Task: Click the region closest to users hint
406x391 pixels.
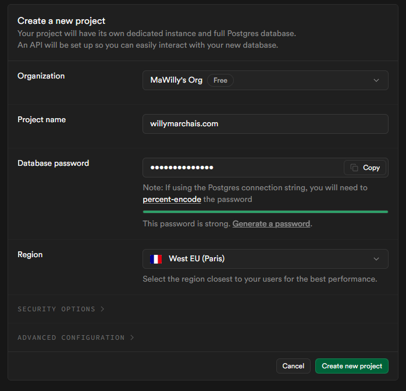Action: click(260, 279)
